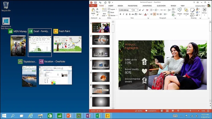
Task: Click the Comments button in status bar
Action: 151,111
